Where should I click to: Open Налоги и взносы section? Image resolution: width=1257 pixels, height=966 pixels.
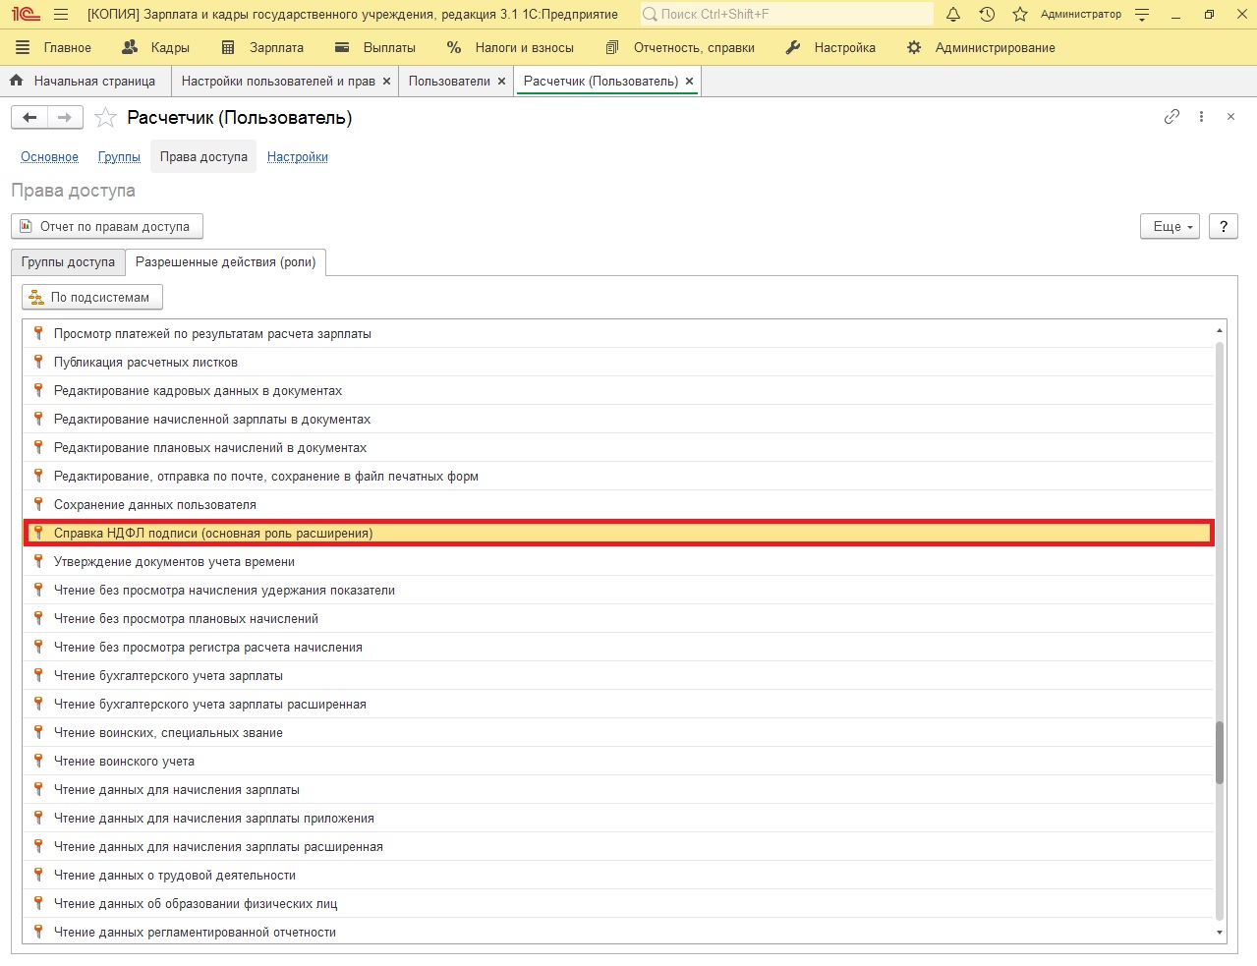(510, 47)
